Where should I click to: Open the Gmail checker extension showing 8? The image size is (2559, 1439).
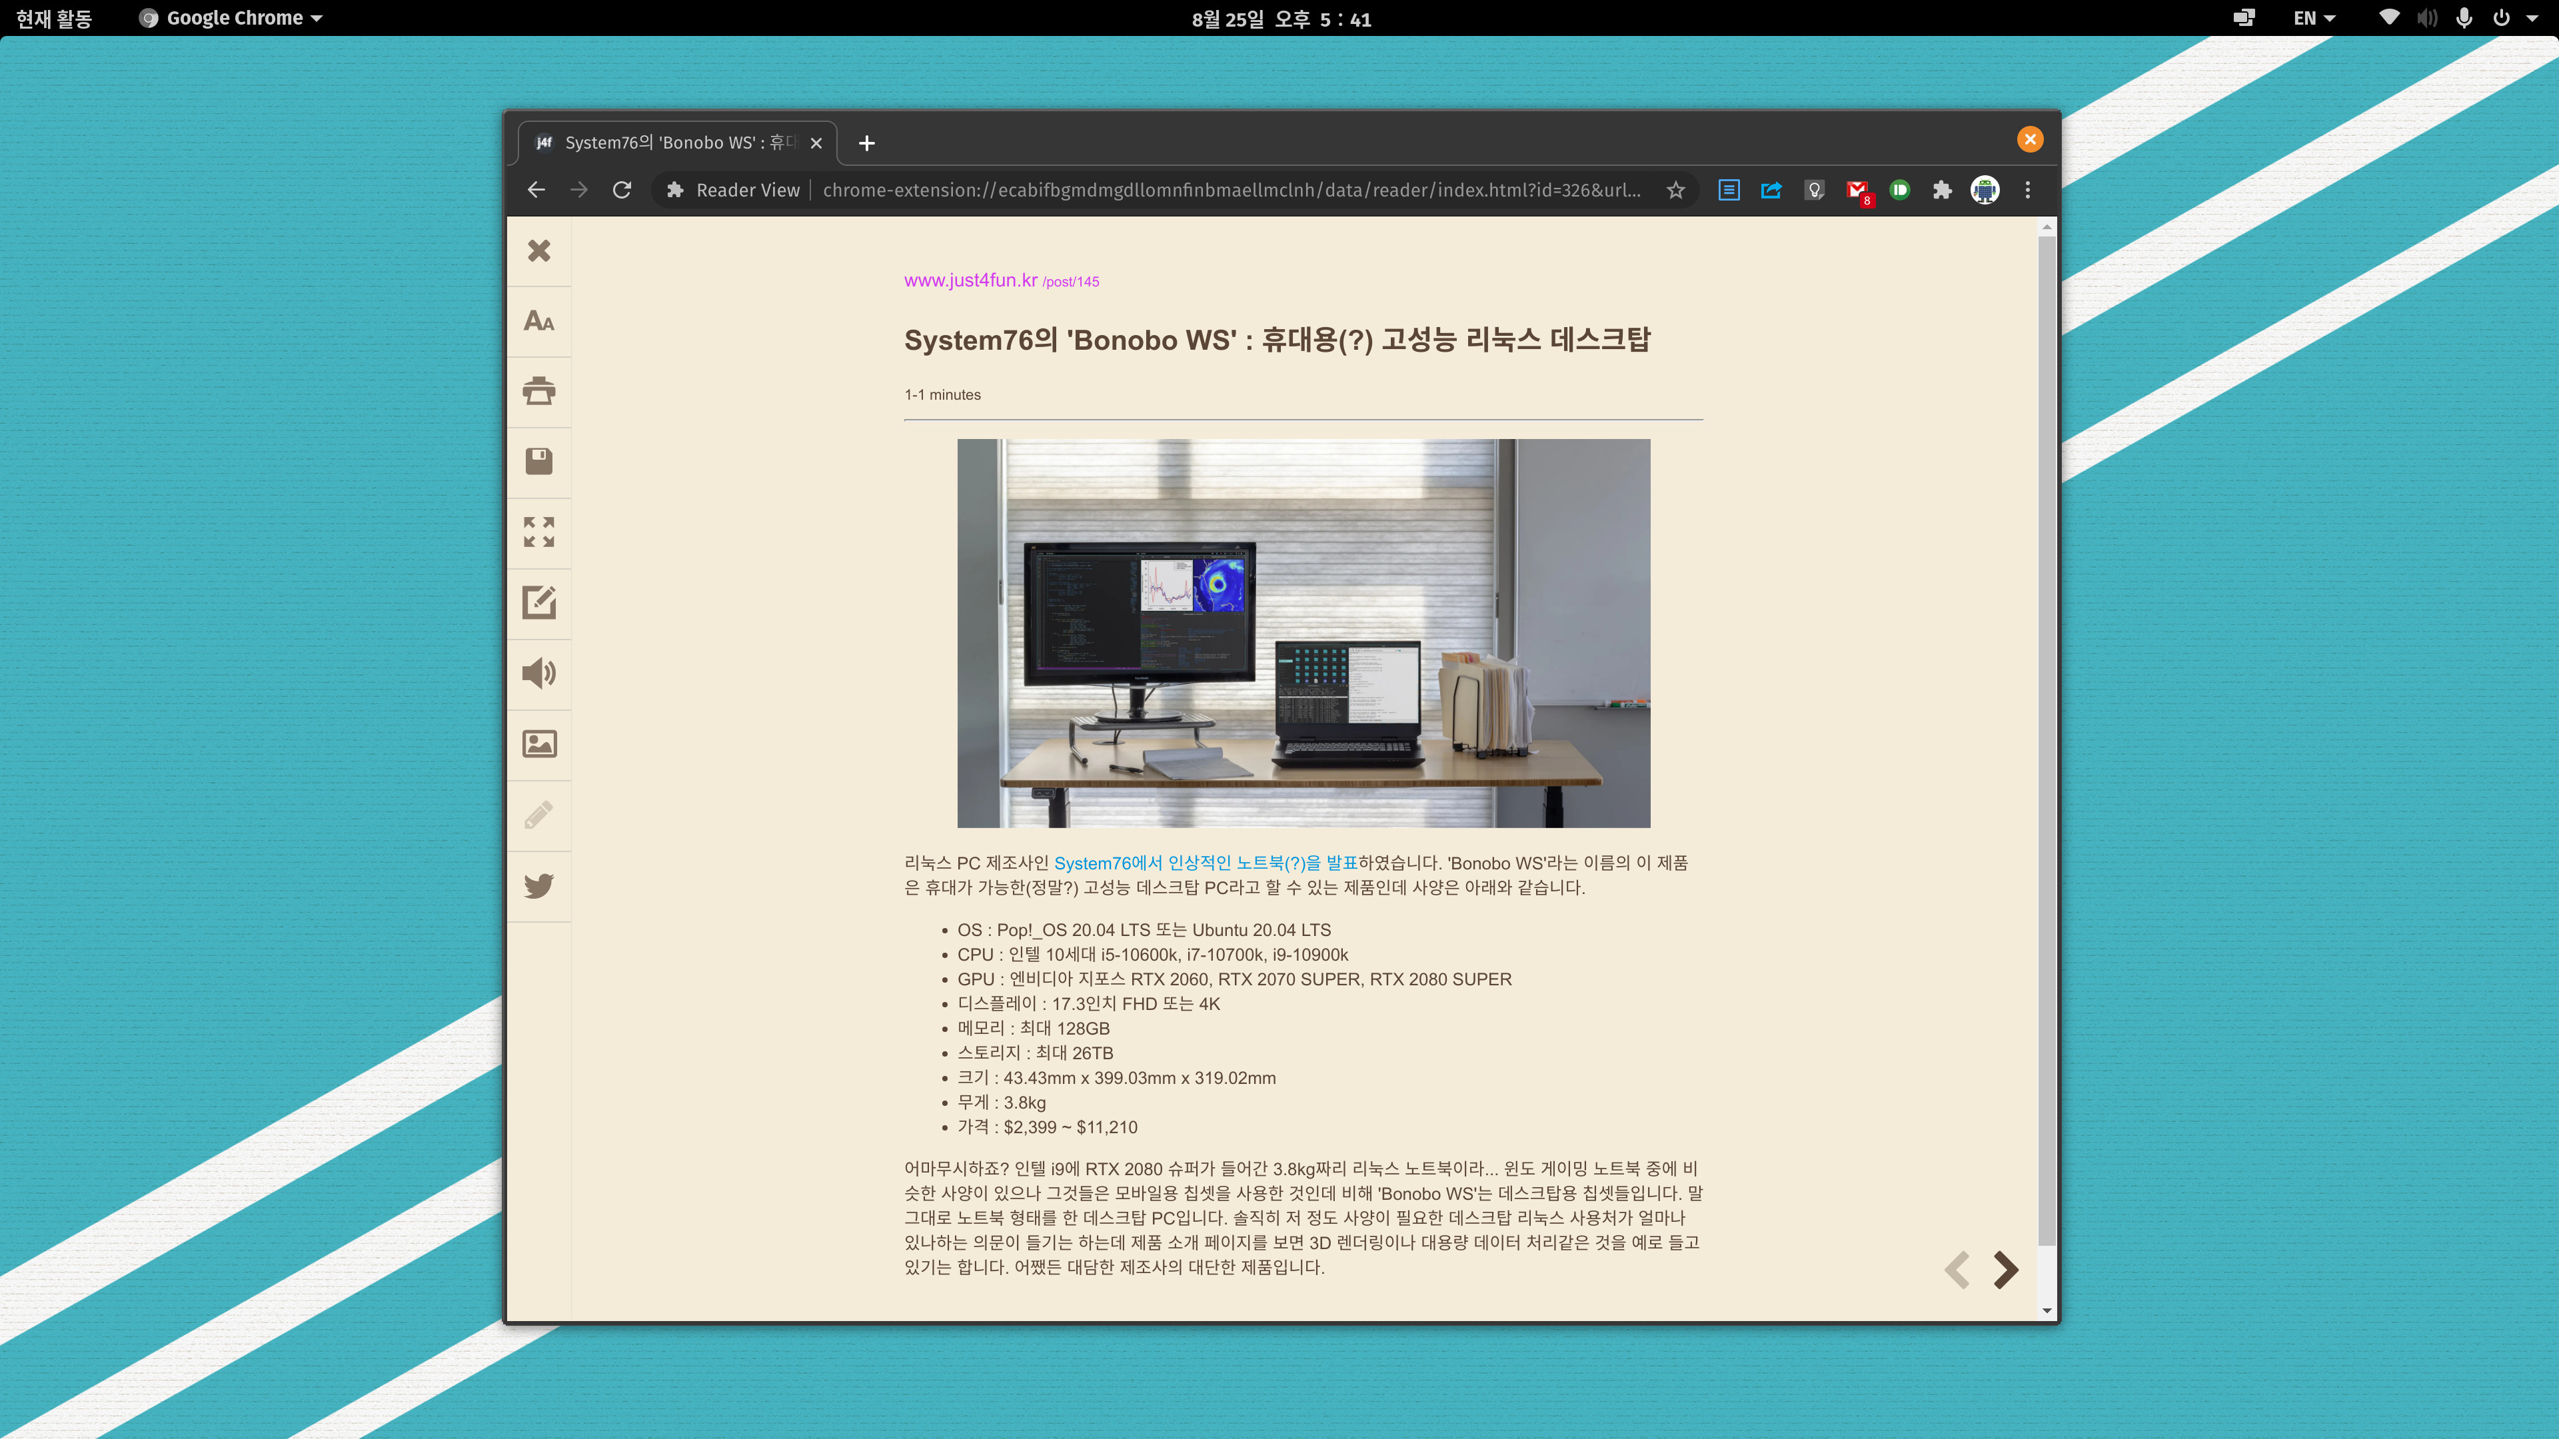point(1858,192)
